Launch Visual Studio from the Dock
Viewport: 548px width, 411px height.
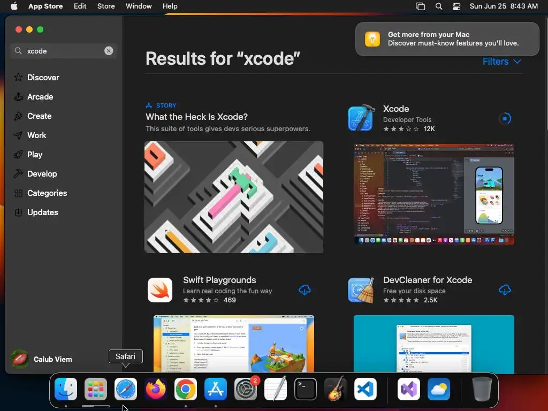(409, 389)
